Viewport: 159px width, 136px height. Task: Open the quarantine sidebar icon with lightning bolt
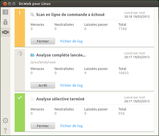coord(5,22)
